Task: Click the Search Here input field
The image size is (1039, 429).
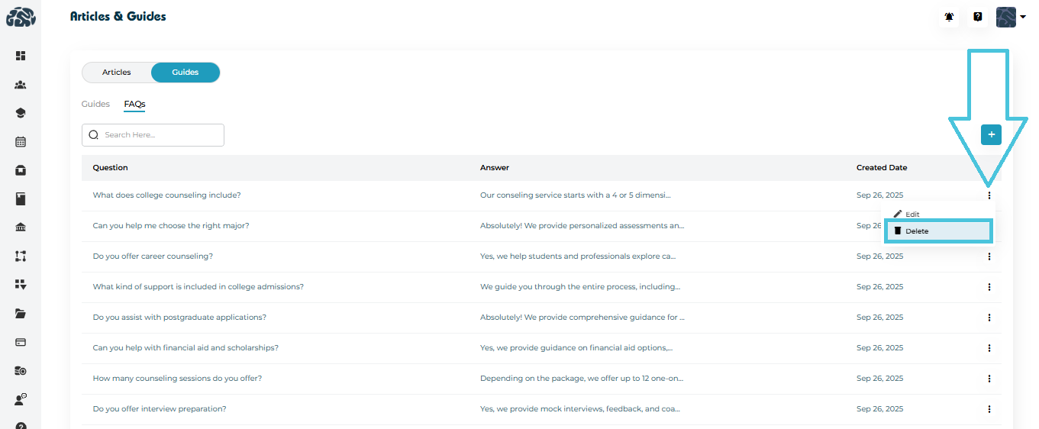Action: 162,135
